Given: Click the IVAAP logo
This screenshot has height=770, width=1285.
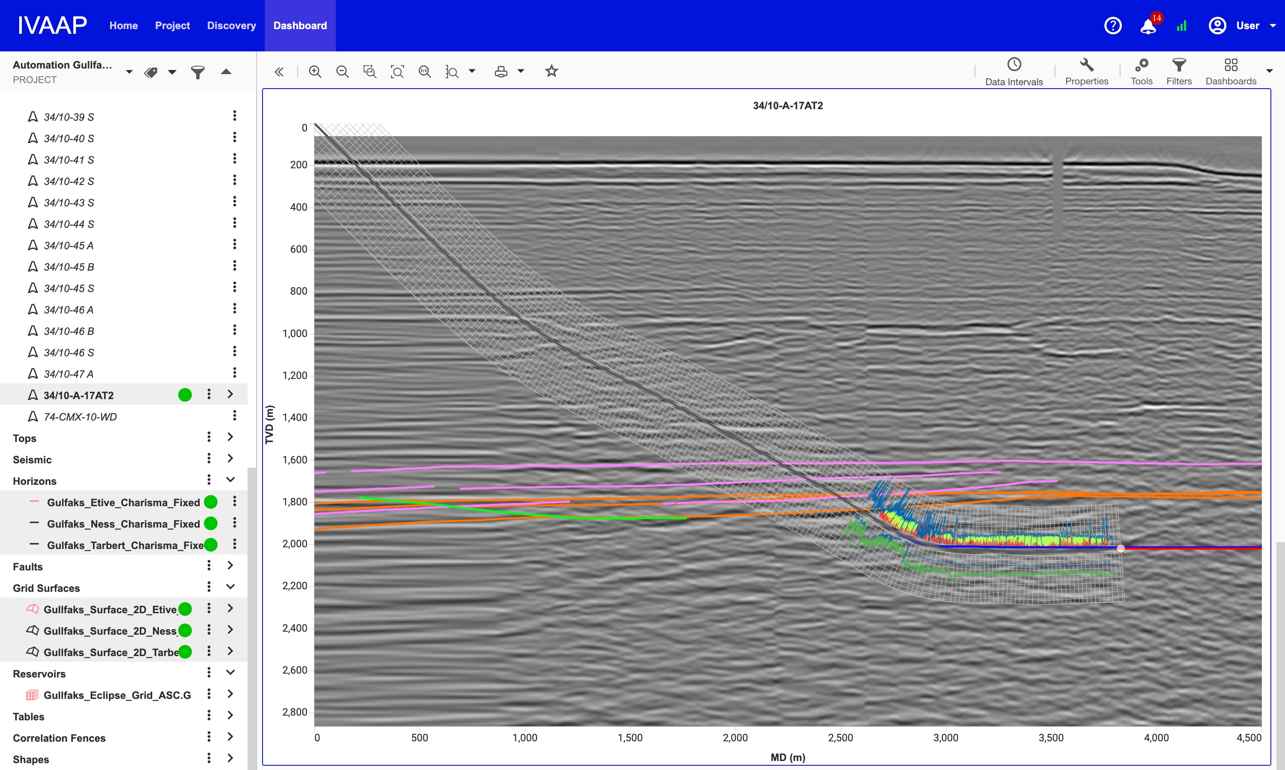Looking at the screenshot, I should [52, 25].
